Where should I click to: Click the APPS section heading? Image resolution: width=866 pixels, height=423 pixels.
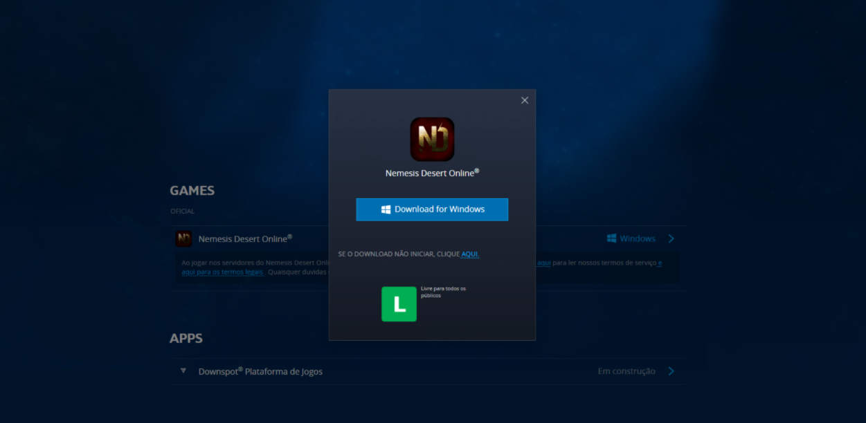[186, 339]
